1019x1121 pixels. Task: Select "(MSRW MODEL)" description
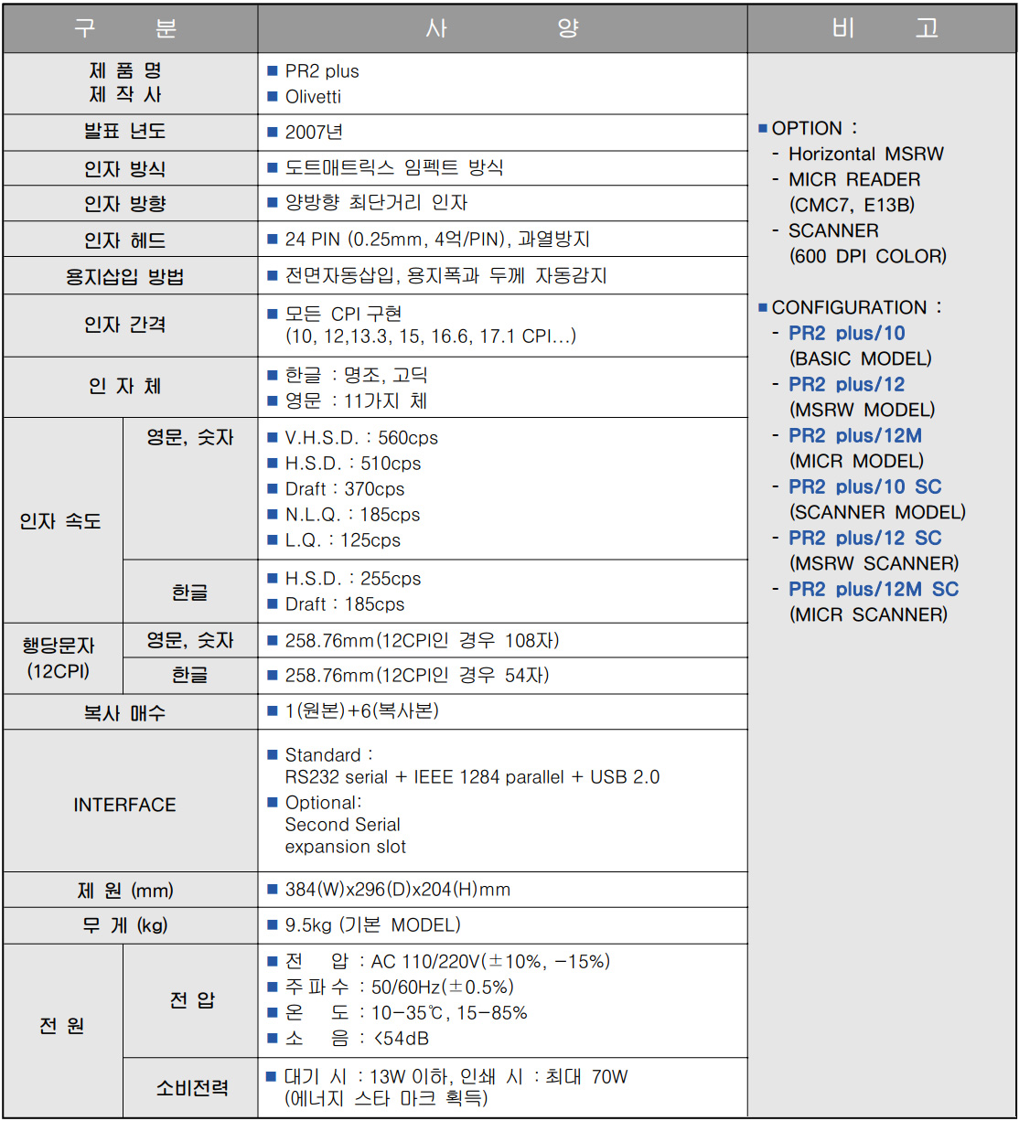(x=862, y=411)
